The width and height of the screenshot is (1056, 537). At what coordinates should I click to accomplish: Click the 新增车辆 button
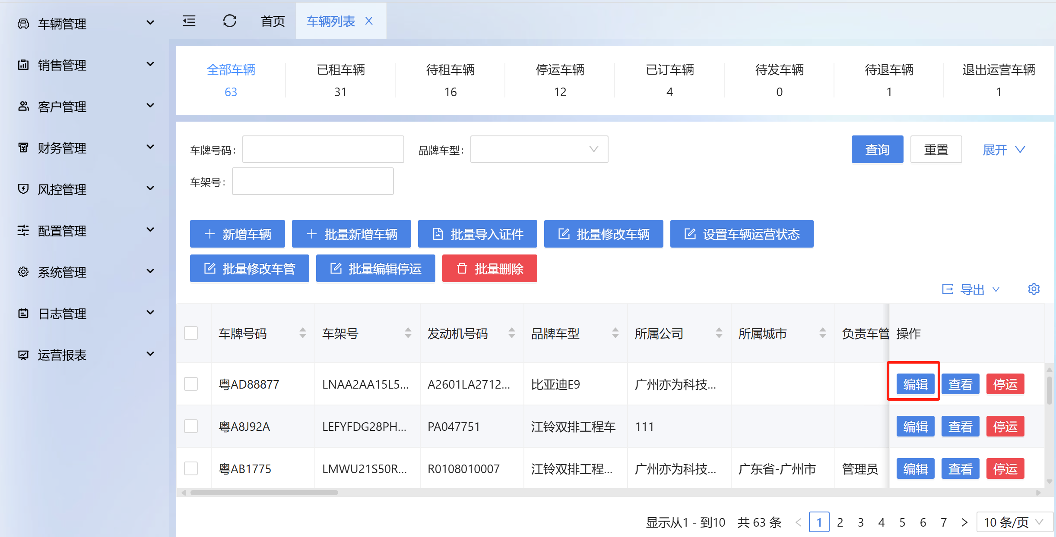(237, 234)
